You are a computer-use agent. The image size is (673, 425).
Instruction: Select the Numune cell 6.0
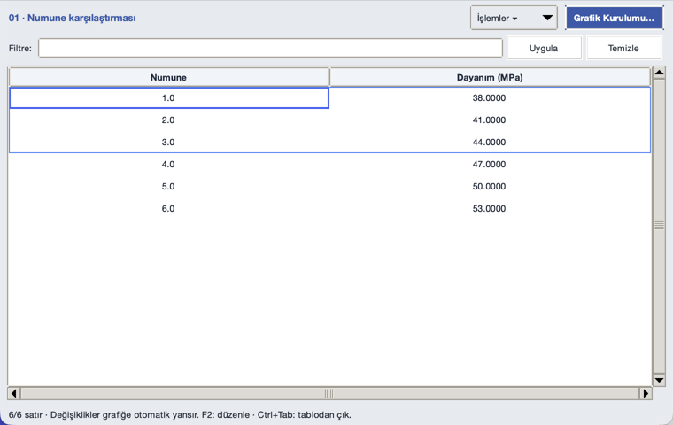168,208
